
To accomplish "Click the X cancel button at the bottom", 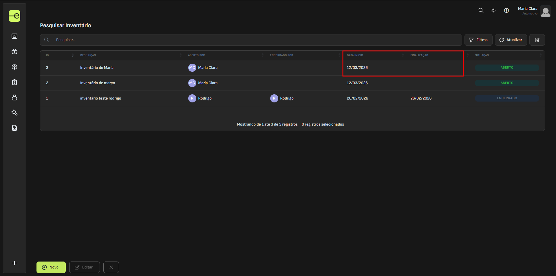I will [x=111, y=267].
